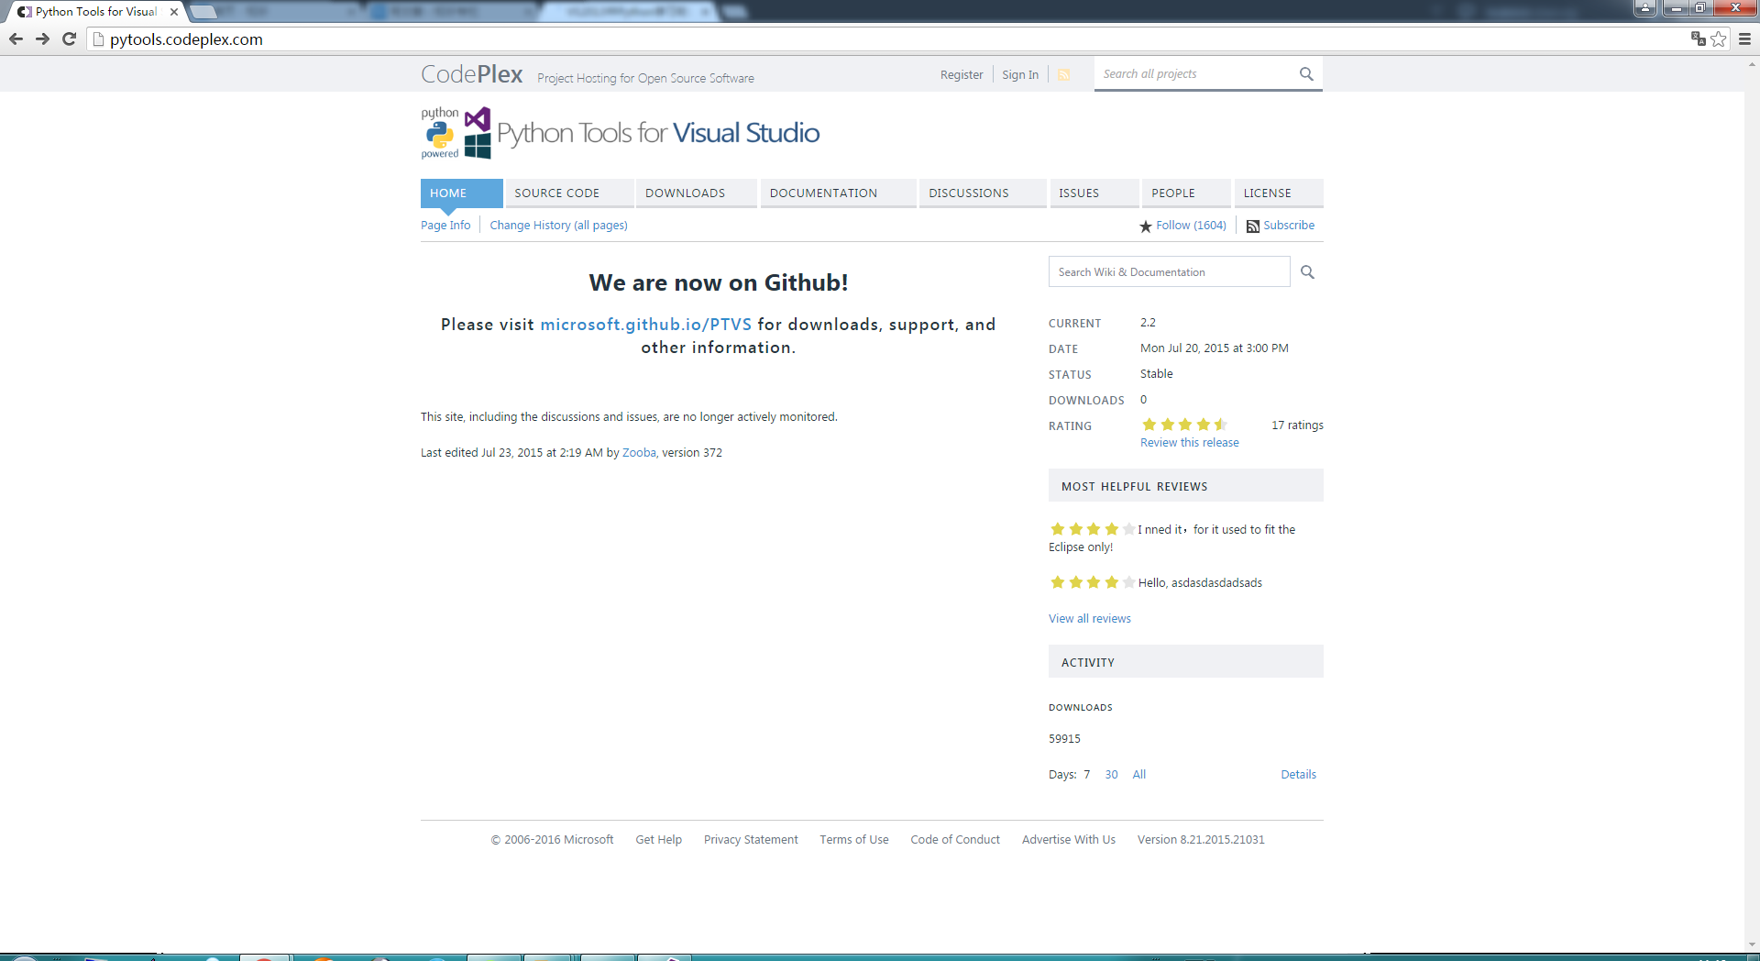Open the activity Details link

[1298, 775]
